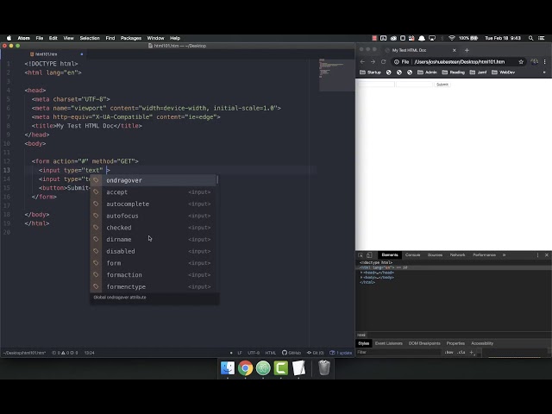Open Git panel from status bar
The height and width of the screenshot is (414, 552).
(316, 353)
